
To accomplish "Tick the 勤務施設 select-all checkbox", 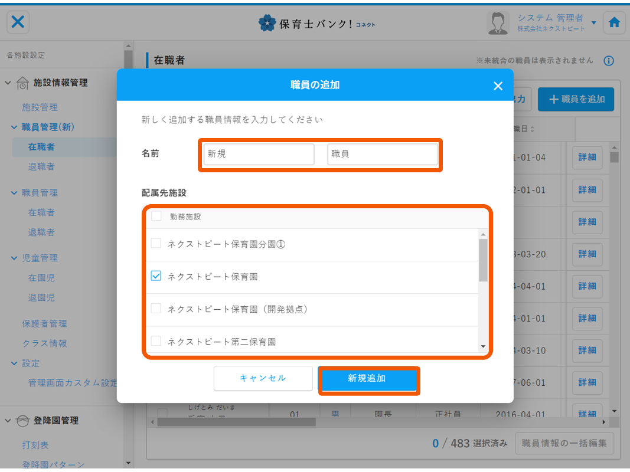I will [156, 216].
